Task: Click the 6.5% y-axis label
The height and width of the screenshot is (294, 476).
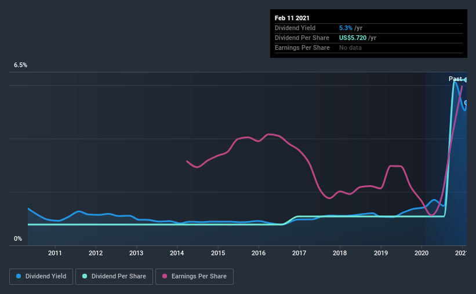Action: coord(20,65)
